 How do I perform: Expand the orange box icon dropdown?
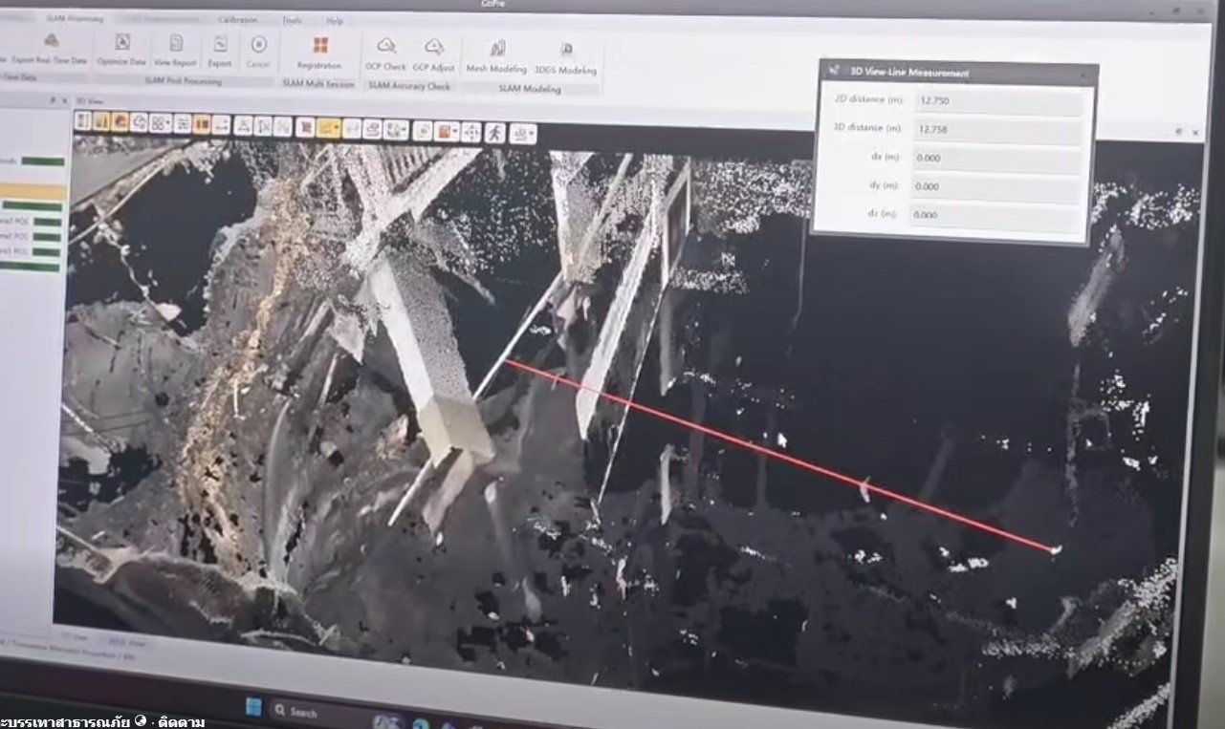click(x=457, y=132)
